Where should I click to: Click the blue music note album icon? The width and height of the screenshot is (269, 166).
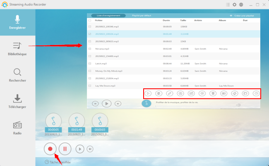coord(147,103)
